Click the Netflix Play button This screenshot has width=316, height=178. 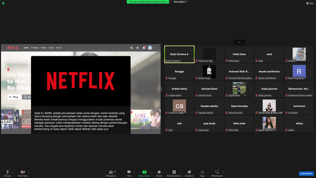click(14, 97)
